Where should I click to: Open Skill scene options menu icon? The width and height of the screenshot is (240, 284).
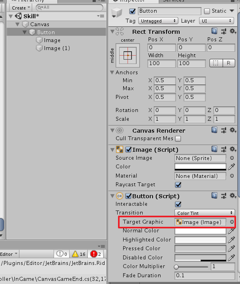pos(101,16)
